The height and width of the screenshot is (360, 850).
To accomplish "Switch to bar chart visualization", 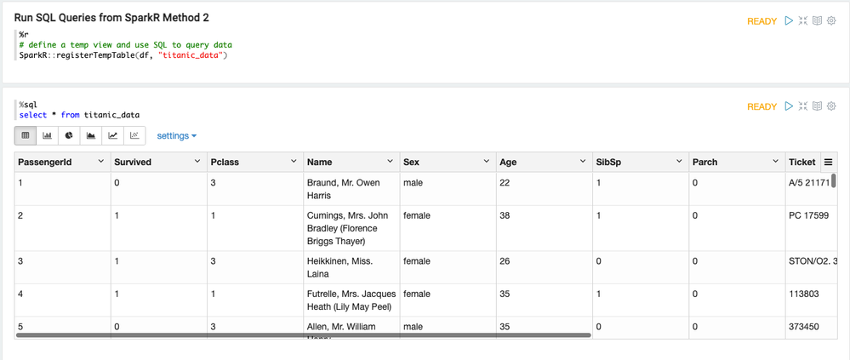I will click(x=47, y=135).
